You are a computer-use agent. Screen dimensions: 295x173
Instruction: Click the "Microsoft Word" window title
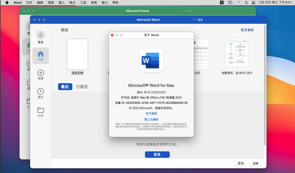(x=148, y=20)
